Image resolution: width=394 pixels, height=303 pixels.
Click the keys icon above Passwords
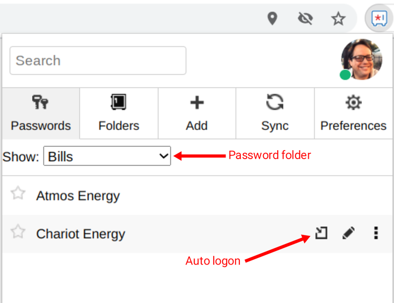(40, 102)
